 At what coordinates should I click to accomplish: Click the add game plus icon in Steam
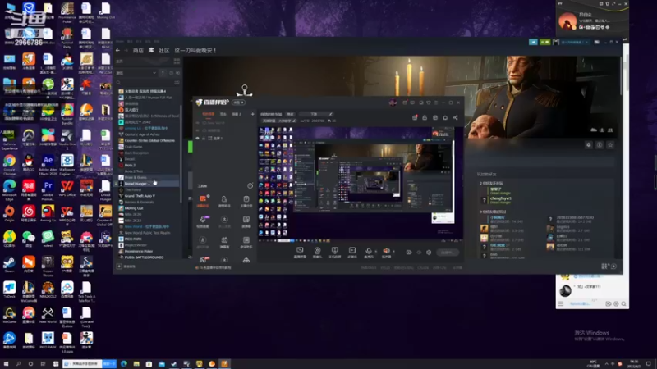(119, 266)
